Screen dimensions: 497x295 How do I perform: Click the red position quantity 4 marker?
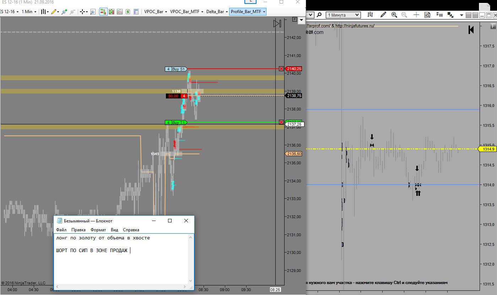(184, 96)
